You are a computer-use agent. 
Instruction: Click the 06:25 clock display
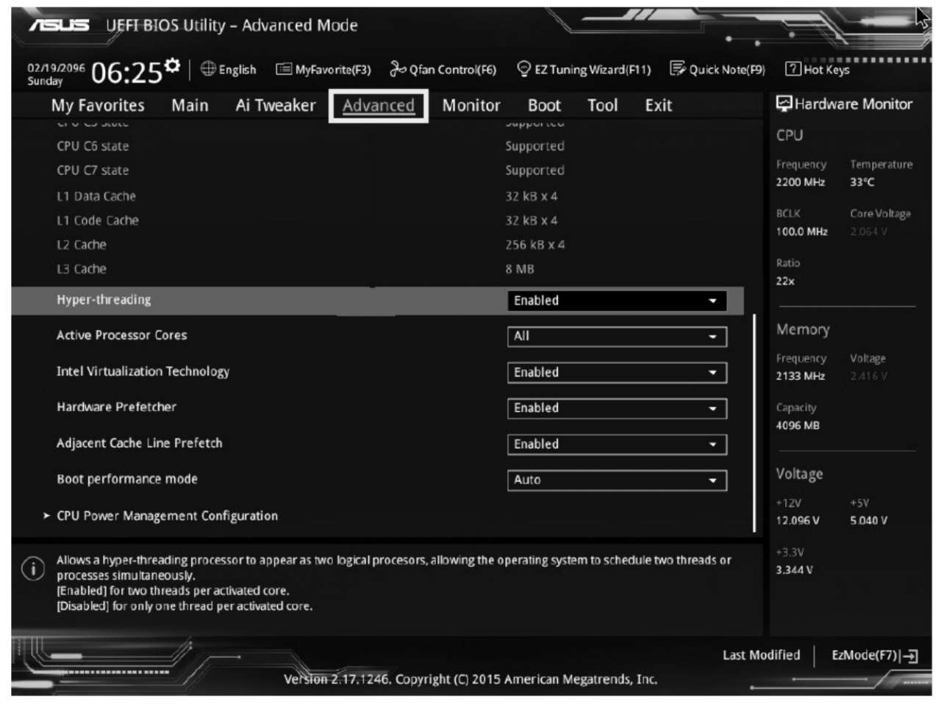coord(126,72)
